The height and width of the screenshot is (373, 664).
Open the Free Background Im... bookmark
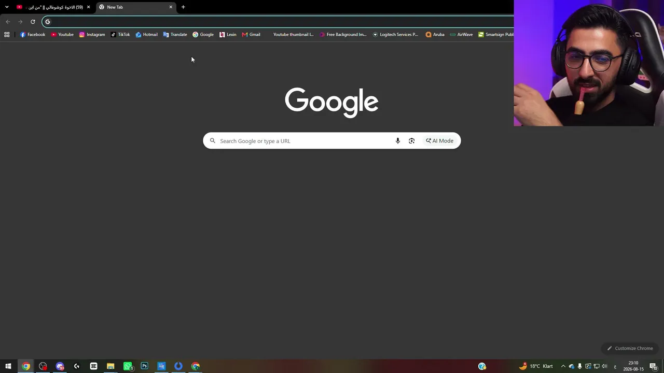[x=343, y=35]
